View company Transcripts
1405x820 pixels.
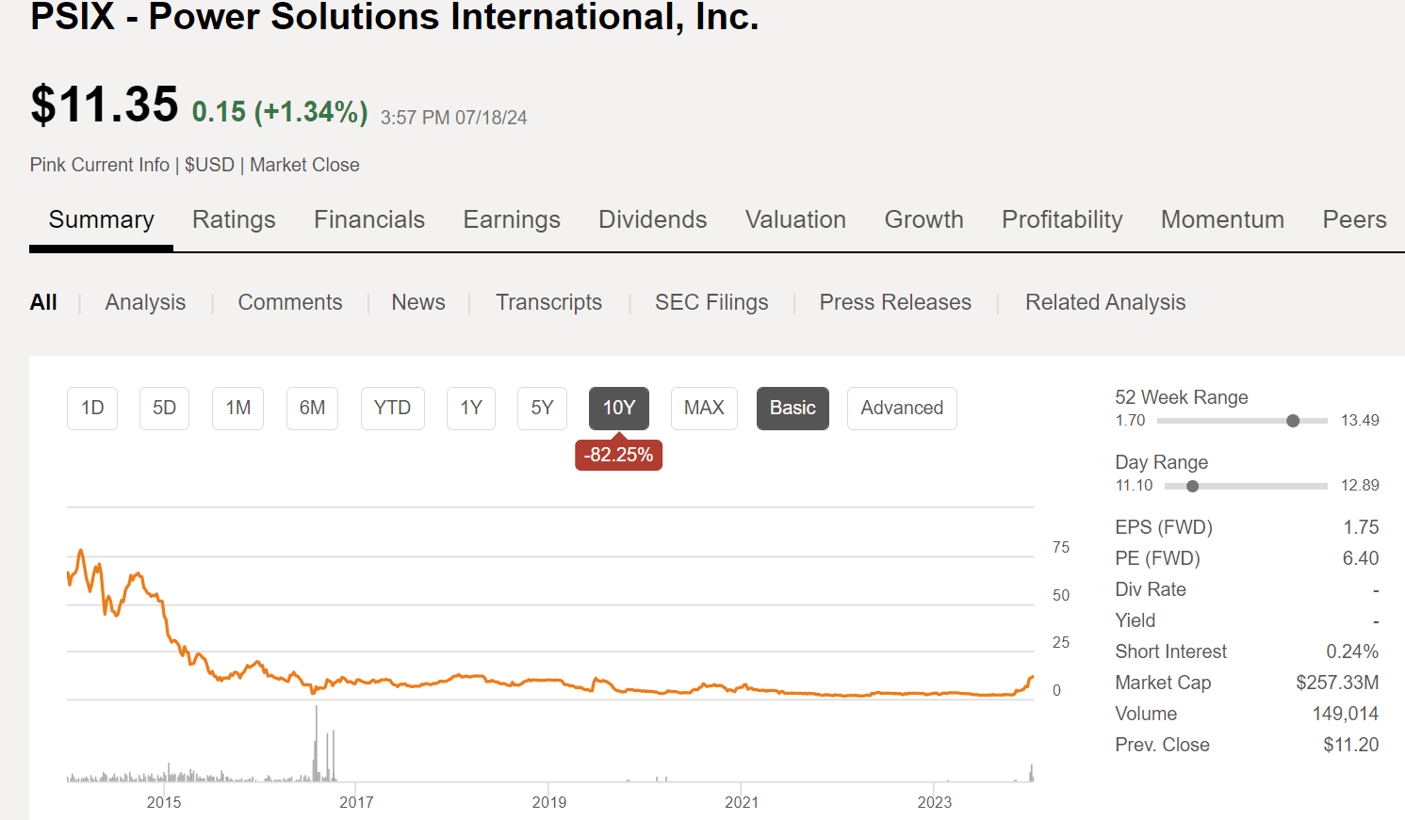(548, 302)
